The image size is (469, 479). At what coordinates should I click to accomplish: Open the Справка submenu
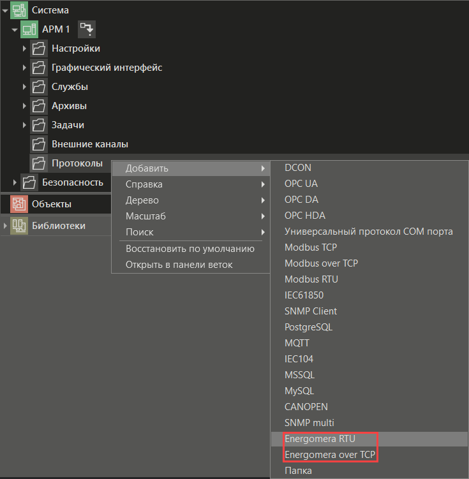pos(144,184)
